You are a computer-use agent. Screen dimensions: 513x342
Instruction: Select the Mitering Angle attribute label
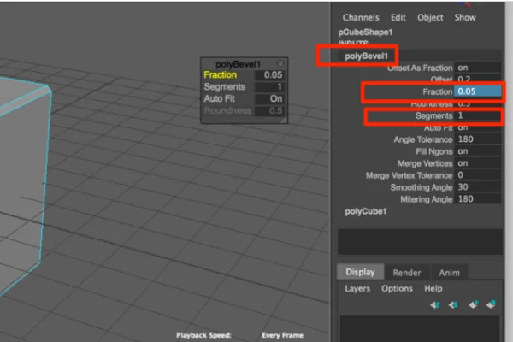pyautogui.click(x=427, y=199)
